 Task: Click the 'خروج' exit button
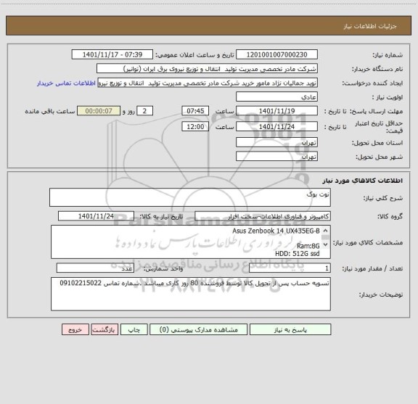pos(75,329)
